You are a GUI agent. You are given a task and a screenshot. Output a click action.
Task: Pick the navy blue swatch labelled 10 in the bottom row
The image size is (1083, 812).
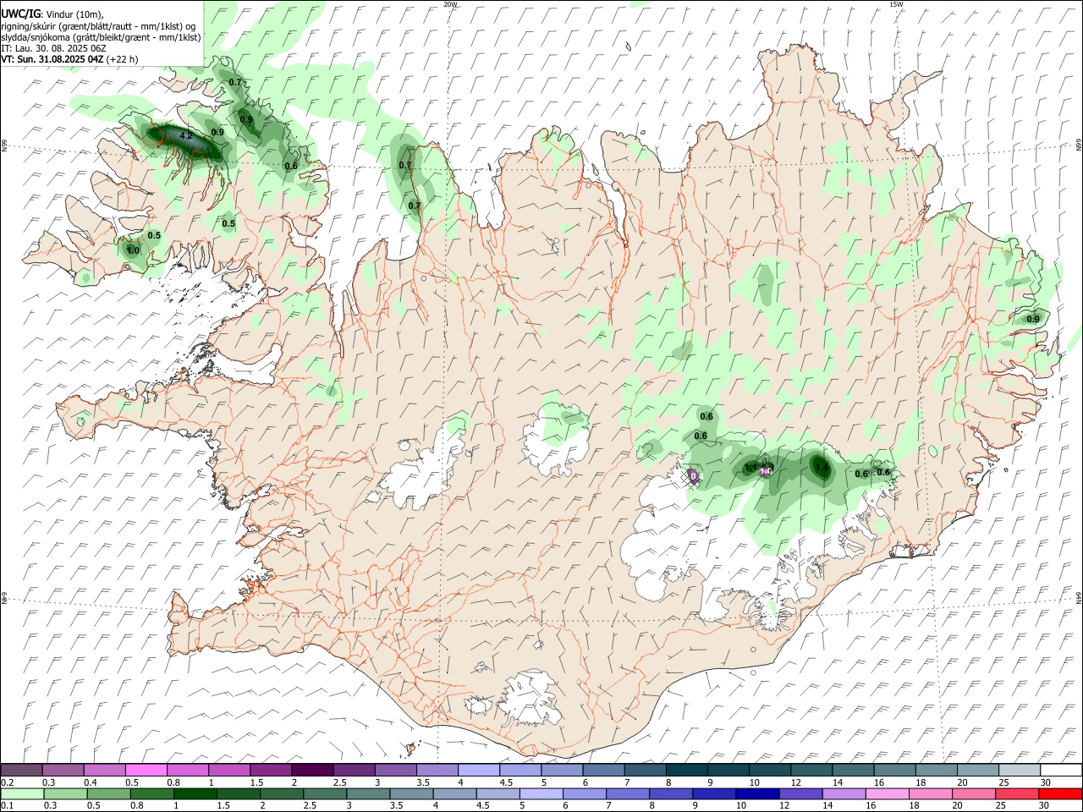point(756,793)
